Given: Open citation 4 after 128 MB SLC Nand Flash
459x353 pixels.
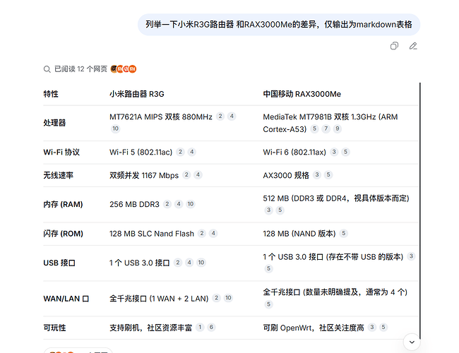Looking at the screenshot, I should pyautogui.click(x=213, y=233).
